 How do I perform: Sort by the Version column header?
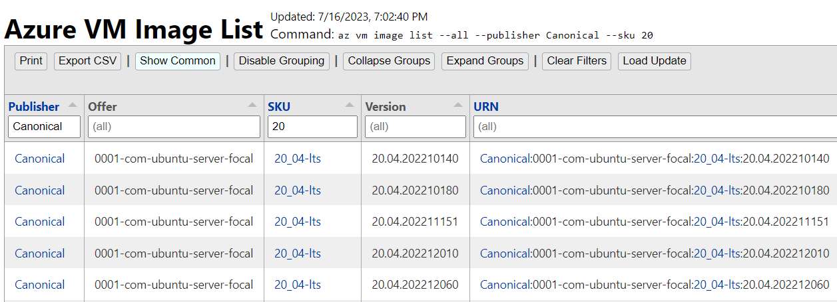386,106
